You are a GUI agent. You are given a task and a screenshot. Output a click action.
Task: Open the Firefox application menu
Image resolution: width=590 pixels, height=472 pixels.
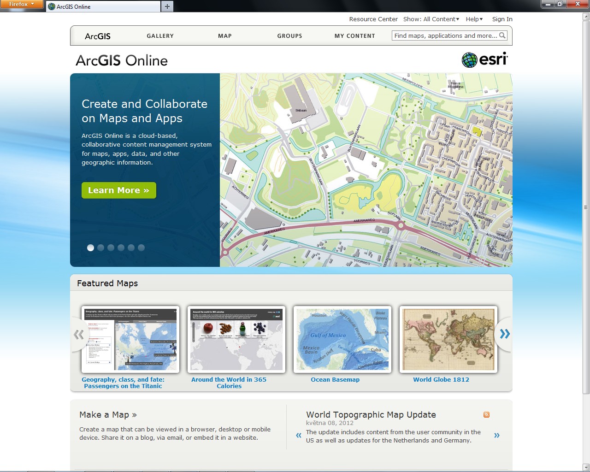[22, 4]
